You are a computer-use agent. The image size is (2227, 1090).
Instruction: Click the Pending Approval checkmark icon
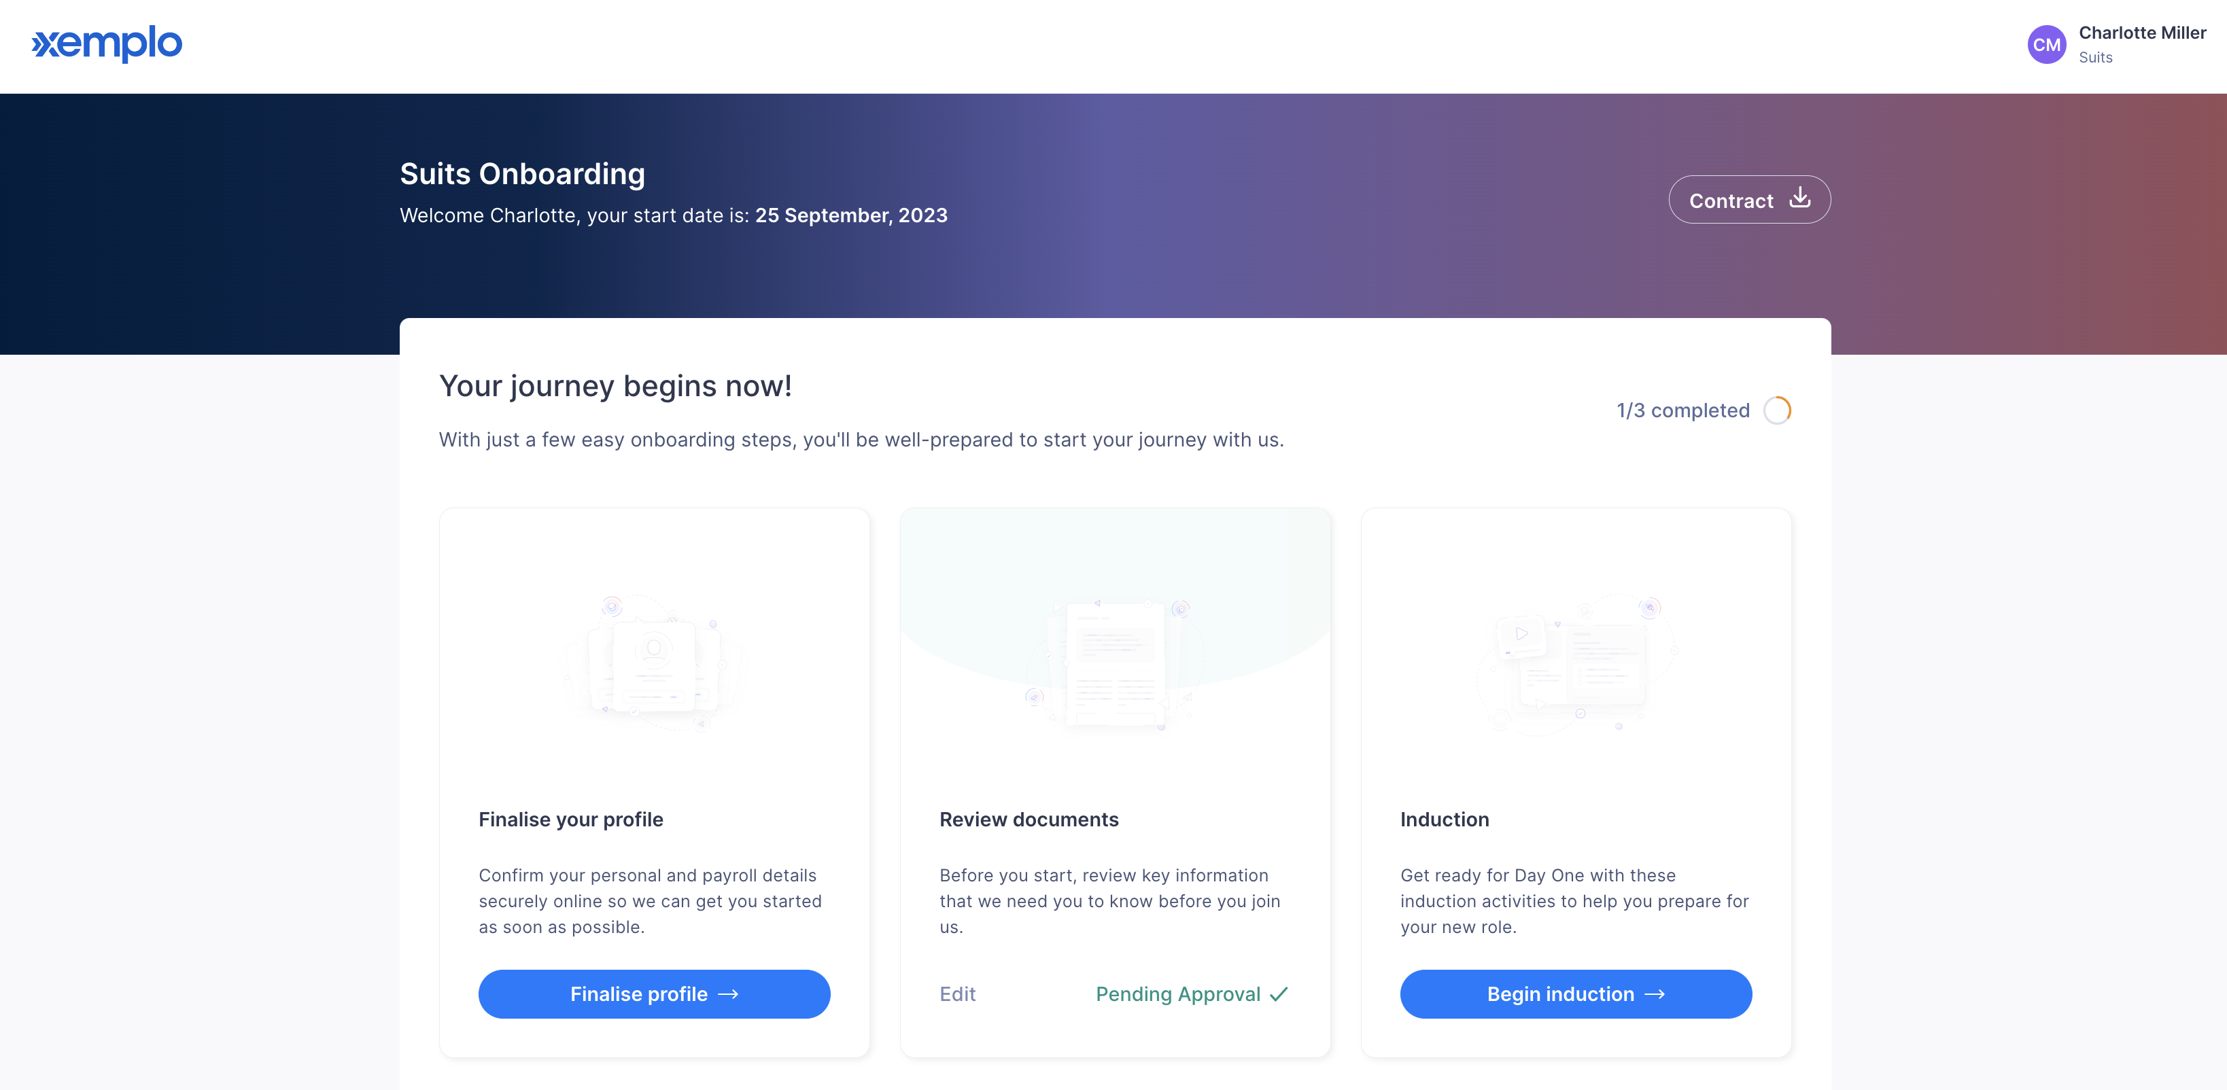1279,994
